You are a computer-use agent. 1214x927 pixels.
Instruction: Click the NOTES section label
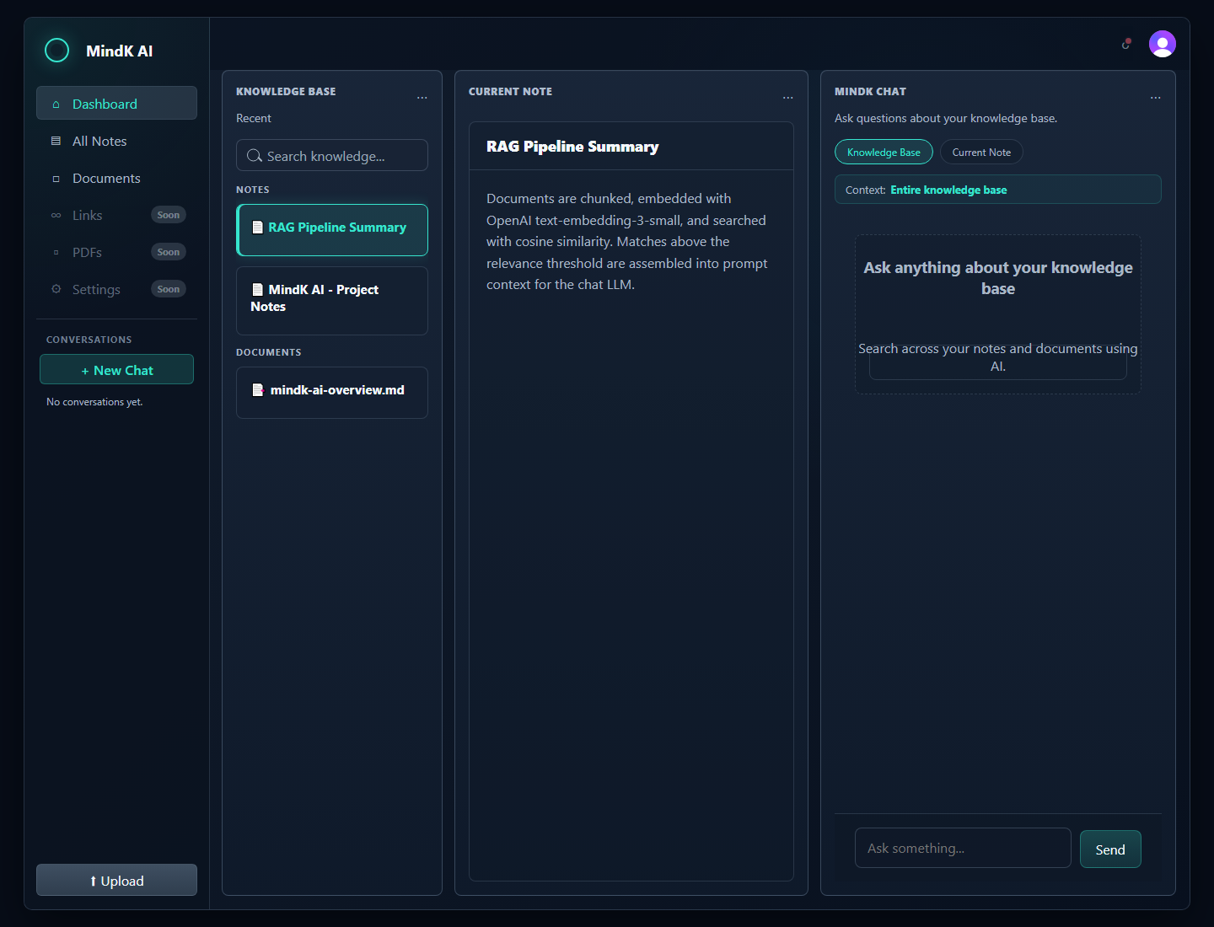coord(253,190)
